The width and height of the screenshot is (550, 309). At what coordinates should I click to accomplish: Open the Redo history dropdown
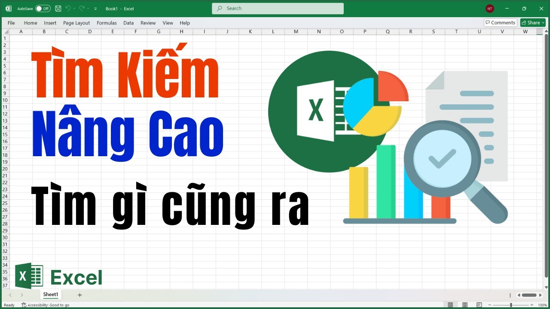pos(88,9)
